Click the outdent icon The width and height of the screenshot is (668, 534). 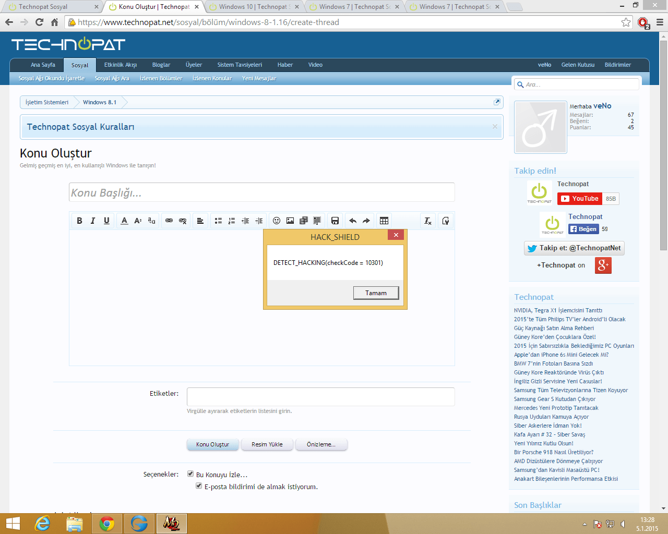245,221
